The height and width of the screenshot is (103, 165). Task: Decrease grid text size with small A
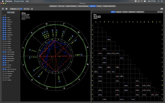click(x=158, y=12)
